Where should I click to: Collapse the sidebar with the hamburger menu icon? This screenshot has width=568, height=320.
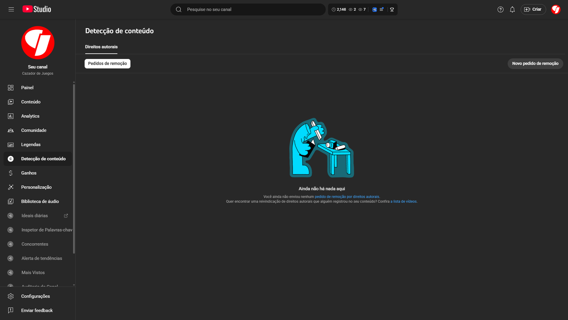pos(11,9)
